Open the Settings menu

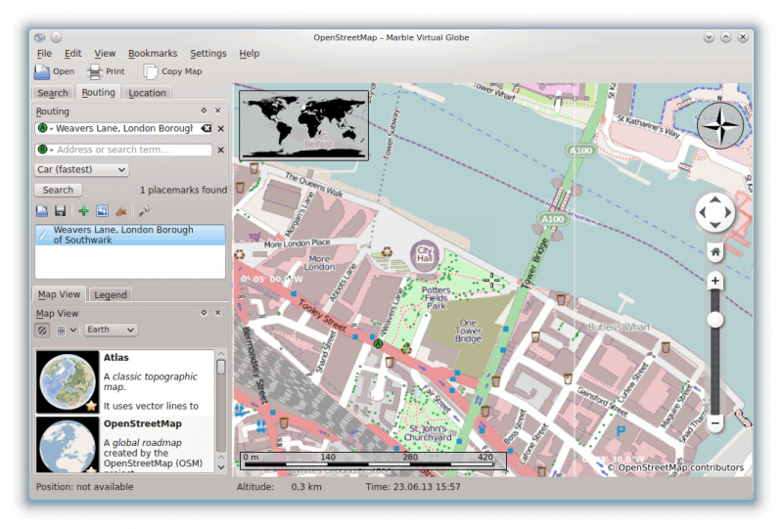(208, 54)
